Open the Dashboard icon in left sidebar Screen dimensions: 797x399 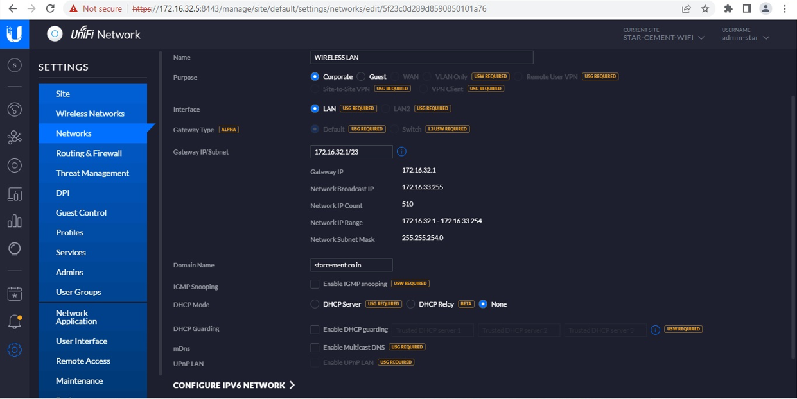coord(14,110)
